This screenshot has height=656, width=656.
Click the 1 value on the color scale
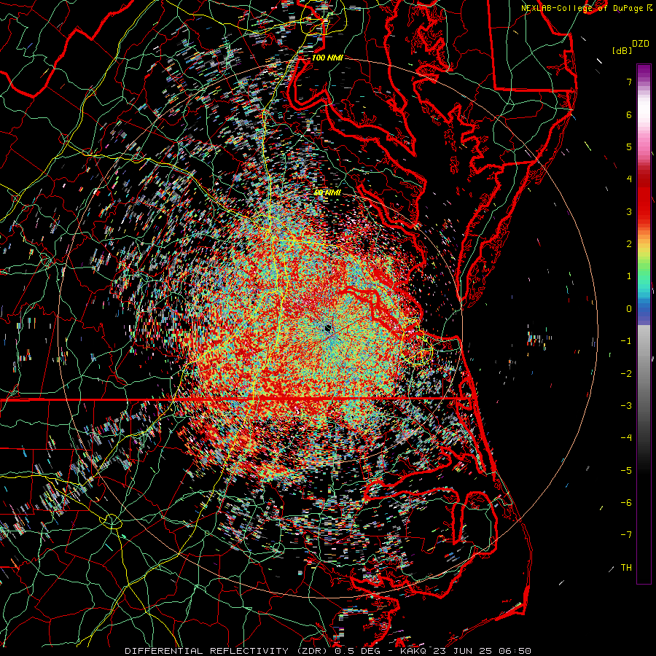[629, 276]
